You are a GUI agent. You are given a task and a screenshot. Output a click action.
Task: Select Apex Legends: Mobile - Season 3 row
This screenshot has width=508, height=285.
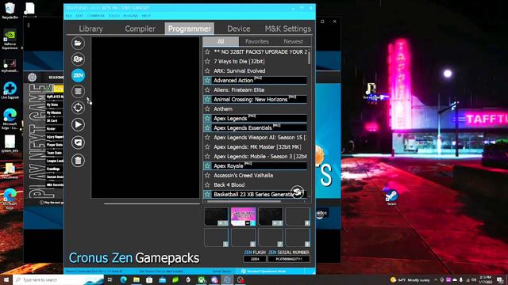[x=255, y=157]
